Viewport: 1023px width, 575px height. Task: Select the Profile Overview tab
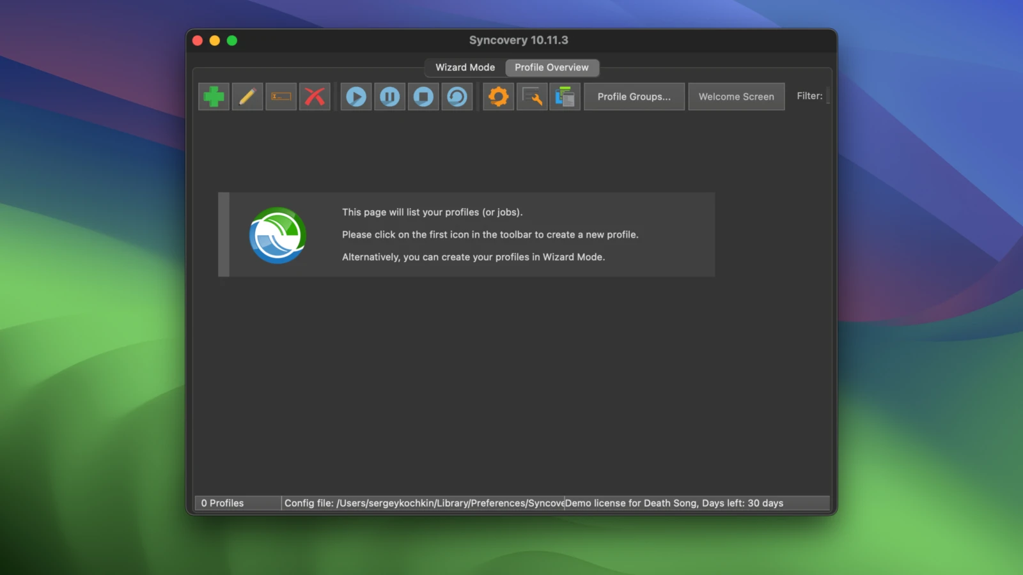[551, 67]
